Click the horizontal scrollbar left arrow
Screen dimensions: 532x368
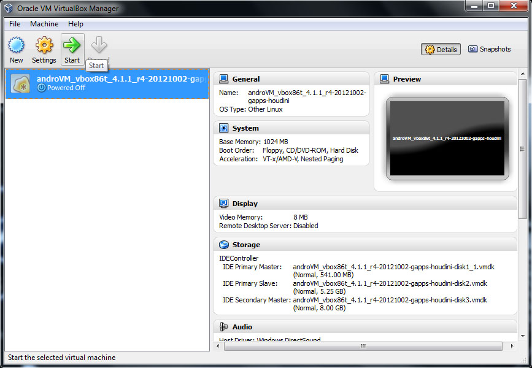point(218,347)
